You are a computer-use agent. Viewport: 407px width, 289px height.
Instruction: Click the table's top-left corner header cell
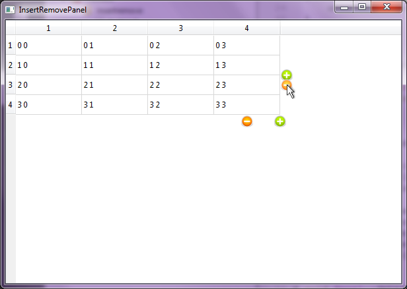point(11,28)
